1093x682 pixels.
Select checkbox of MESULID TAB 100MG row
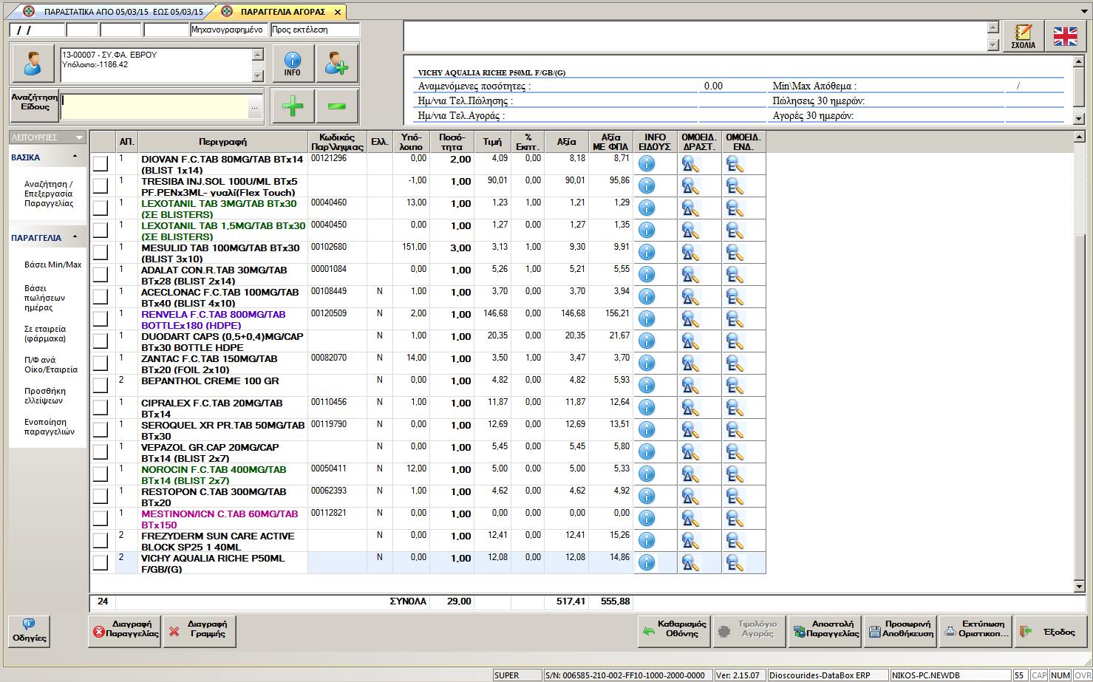coord(100,253)
